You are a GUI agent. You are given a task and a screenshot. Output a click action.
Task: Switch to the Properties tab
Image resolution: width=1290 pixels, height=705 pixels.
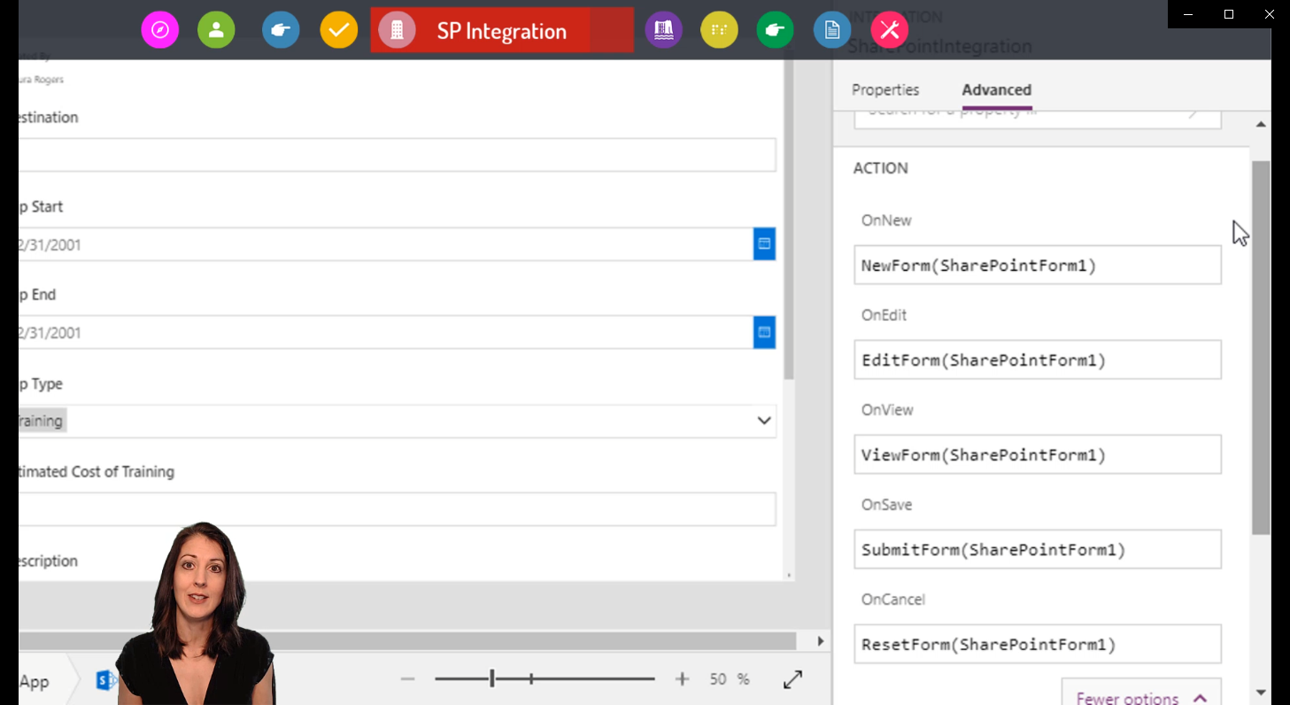point(885,89)
